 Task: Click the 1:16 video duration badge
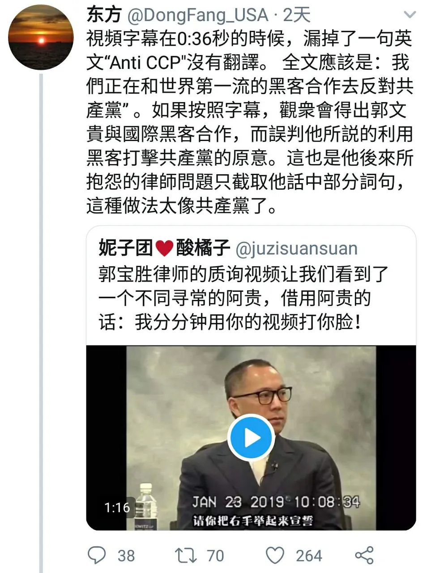coord(117,507)
